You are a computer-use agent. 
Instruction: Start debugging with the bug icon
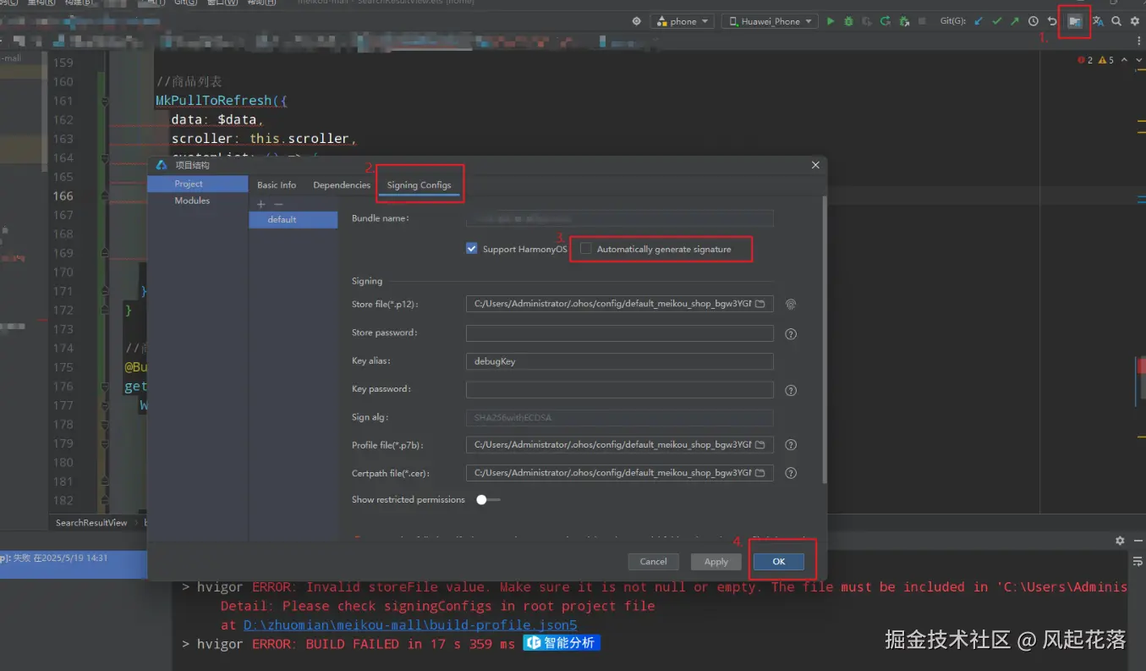(848, 21)
